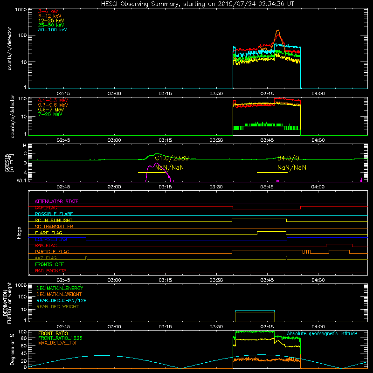Select the REAR_DEC_WEIGHT legend label
The image size is (373, 373).
(x=57, y=307)
